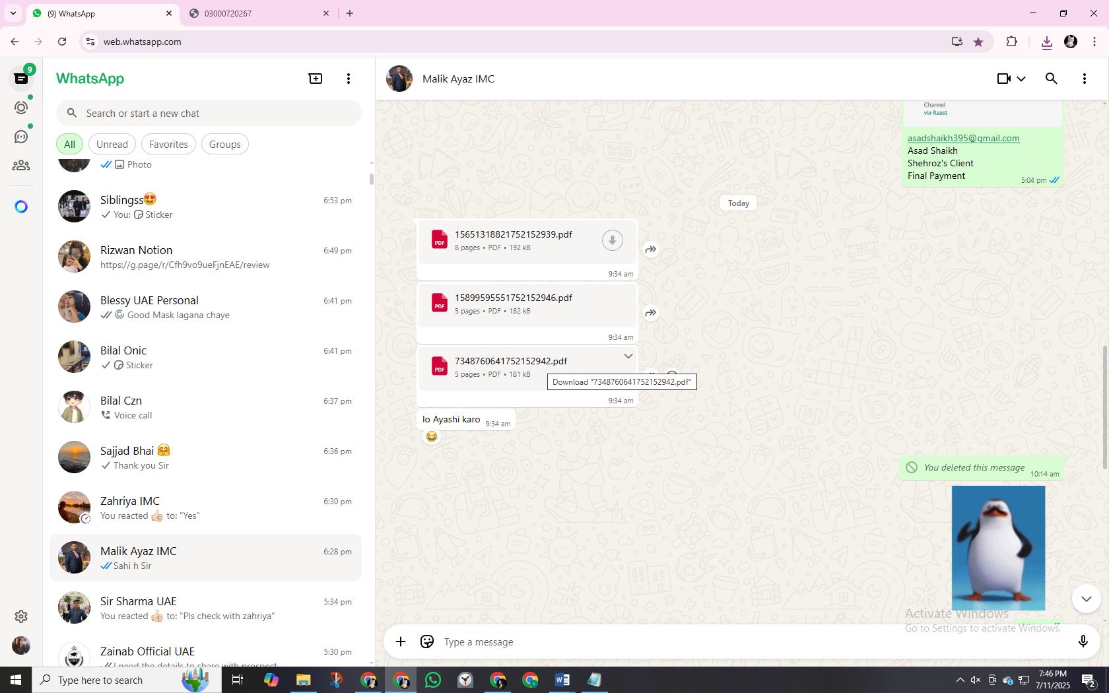Open the emoji and sticker picker
The height and width of the screenshot is (693, 1109).
(x=427, y=642)
